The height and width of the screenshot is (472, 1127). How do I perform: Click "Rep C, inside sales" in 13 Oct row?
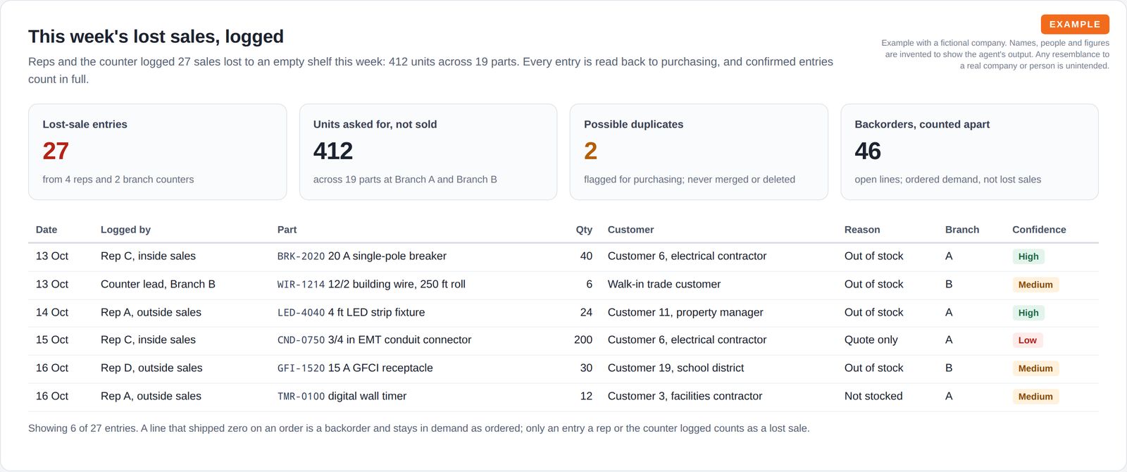point(148,256)
